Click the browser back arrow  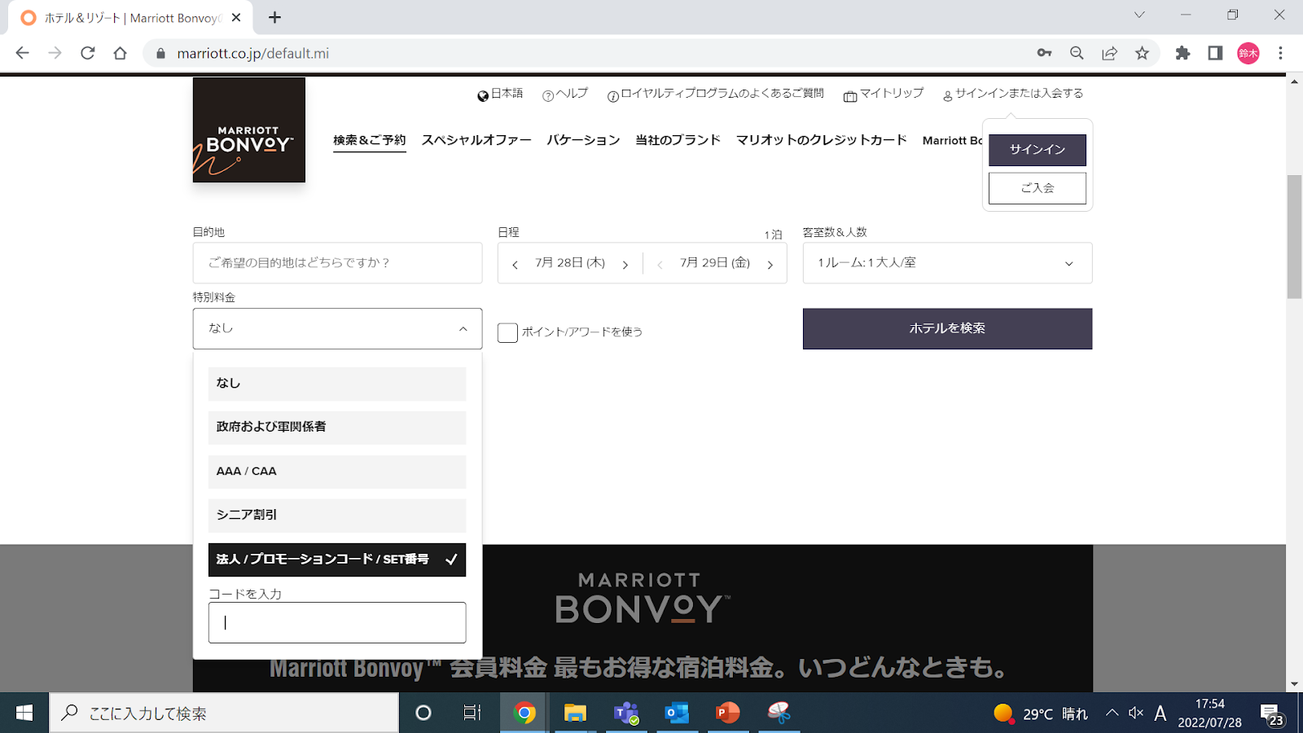coord(22,53)
